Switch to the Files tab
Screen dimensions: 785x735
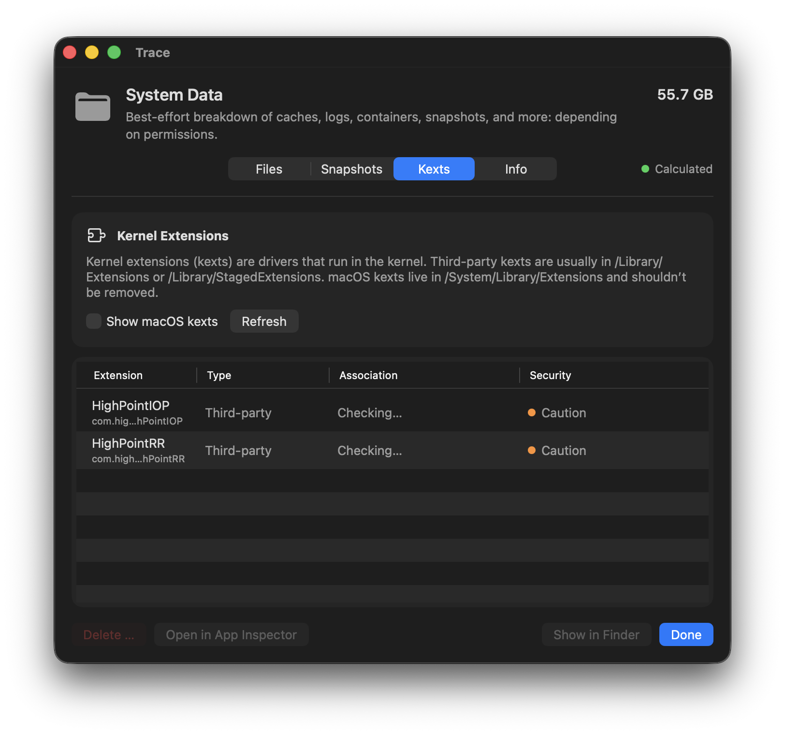pos(269,169)
